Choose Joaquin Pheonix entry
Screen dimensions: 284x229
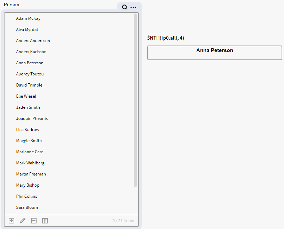(32, 118)
